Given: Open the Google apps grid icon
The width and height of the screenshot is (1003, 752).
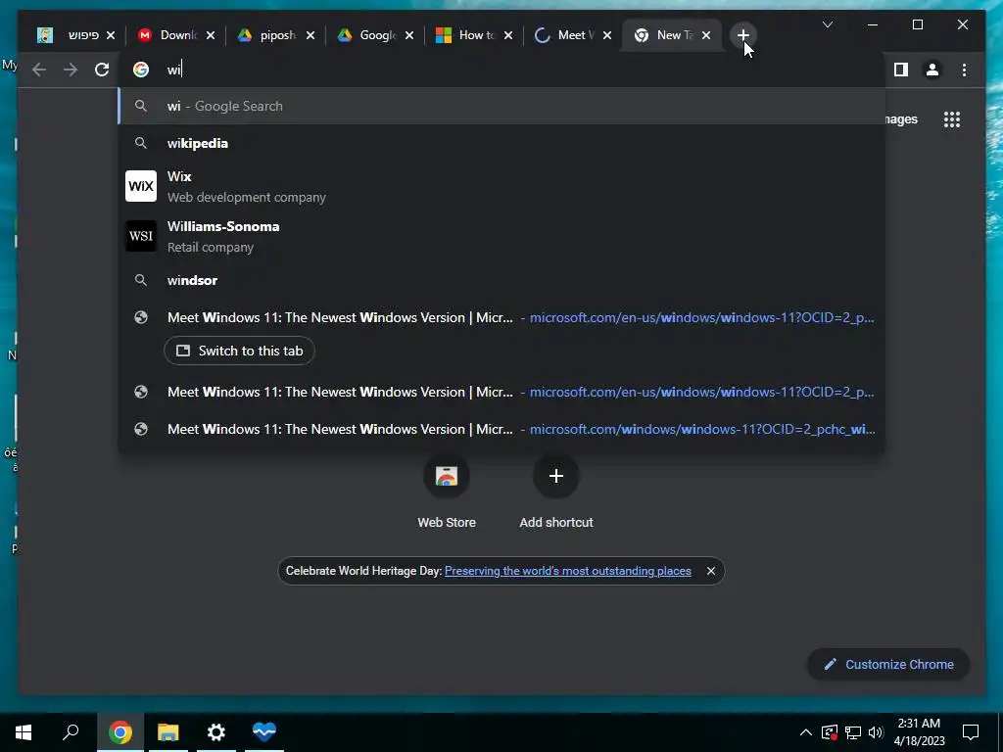Looking at the screenshot, I should click(x=952, y=119).
